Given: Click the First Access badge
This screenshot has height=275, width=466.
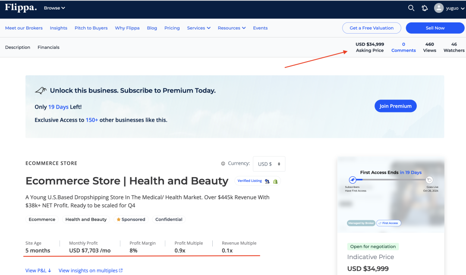Looking at the screenshot, I should [388, 223].
